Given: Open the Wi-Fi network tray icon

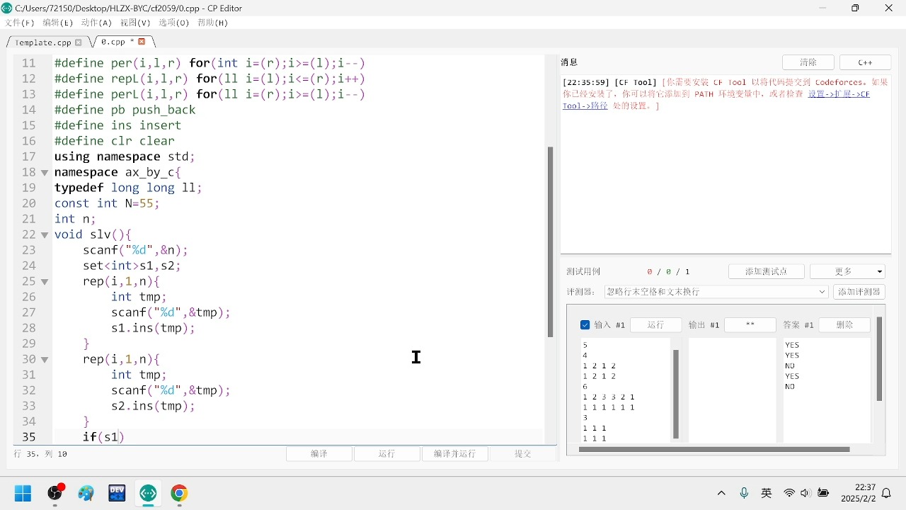Looking at the screenshot, I should (789, 493).
